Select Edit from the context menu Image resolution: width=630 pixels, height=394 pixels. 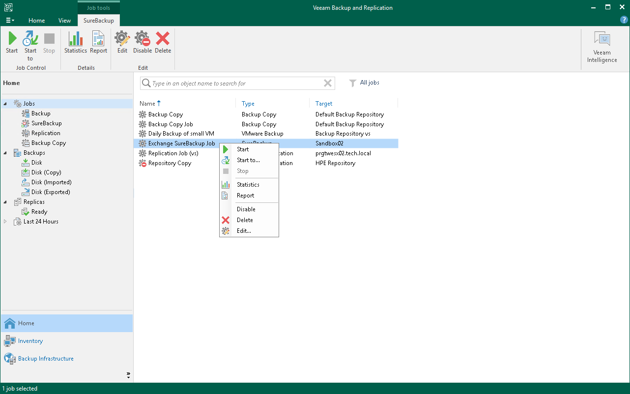[x=244, y=231]
